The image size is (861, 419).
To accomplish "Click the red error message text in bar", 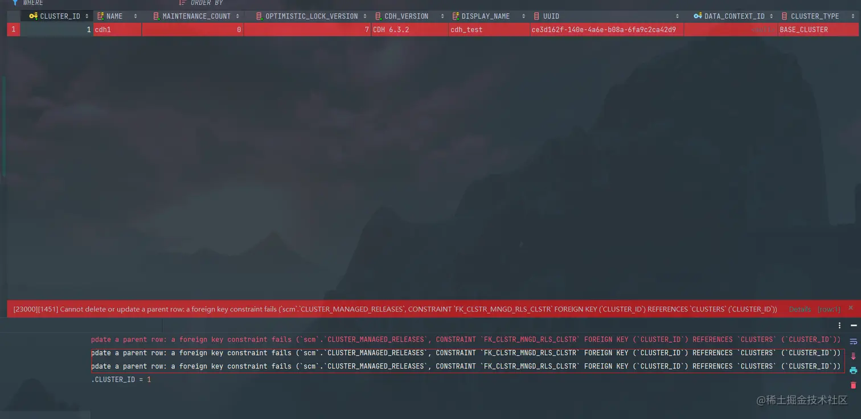I will (395, 309).
